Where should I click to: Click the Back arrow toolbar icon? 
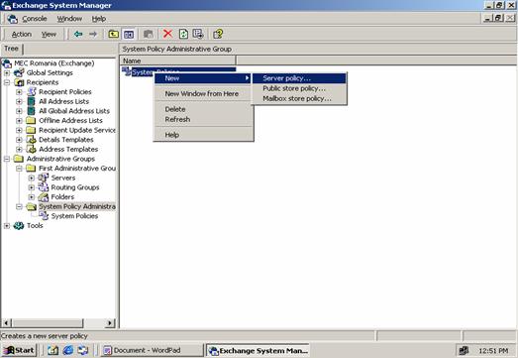[x=78, y=34]
